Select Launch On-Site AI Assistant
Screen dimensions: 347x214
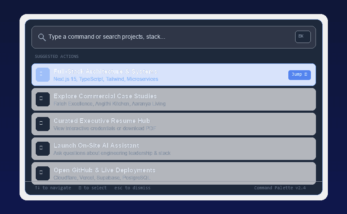[x=173, y=149]
